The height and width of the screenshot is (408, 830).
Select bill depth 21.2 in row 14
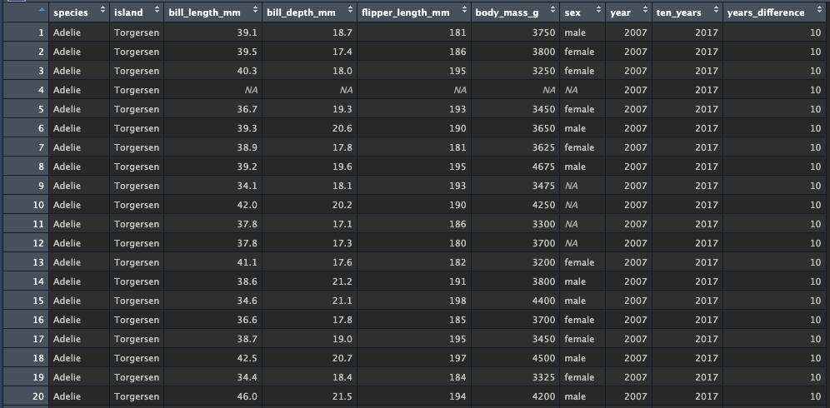pos(342,281)
